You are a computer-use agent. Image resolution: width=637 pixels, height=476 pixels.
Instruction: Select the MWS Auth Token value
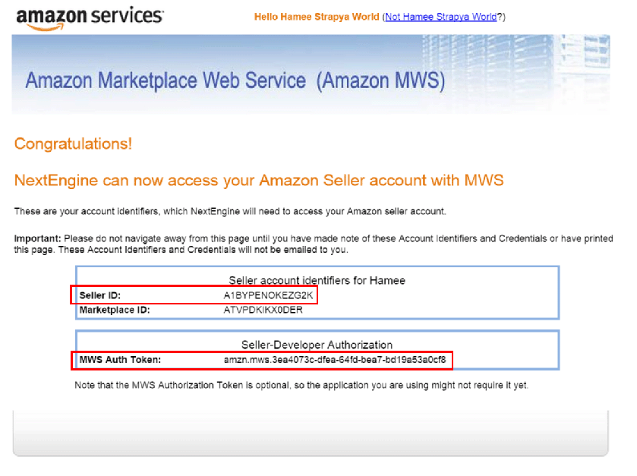335,360
